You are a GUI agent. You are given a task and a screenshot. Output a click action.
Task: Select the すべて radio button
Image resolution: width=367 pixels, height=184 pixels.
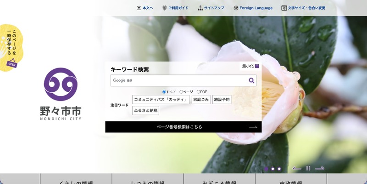tap(164, 92)
